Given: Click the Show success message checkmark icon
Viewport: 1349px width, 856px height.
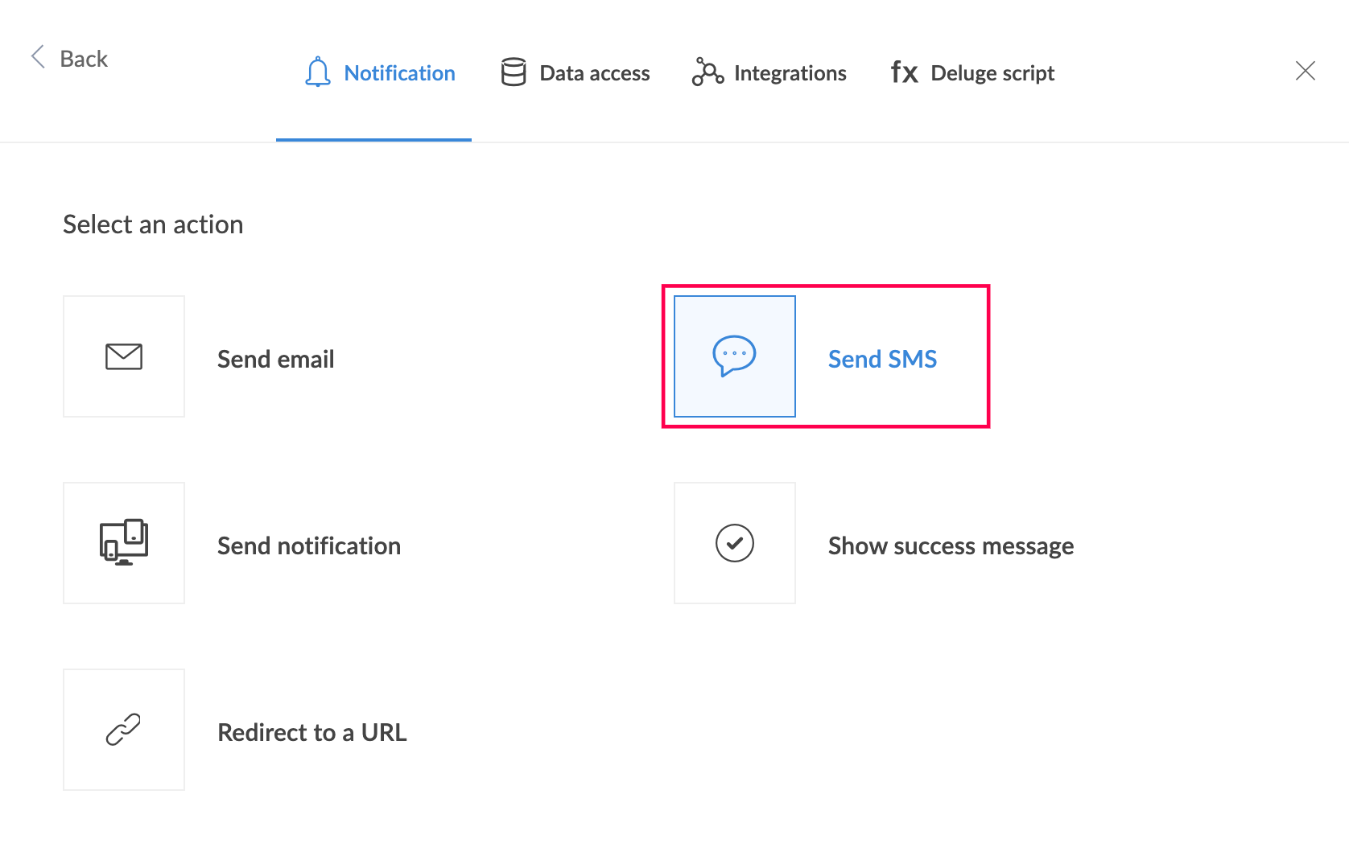Looking at the screenshot, I should (735, 543).
